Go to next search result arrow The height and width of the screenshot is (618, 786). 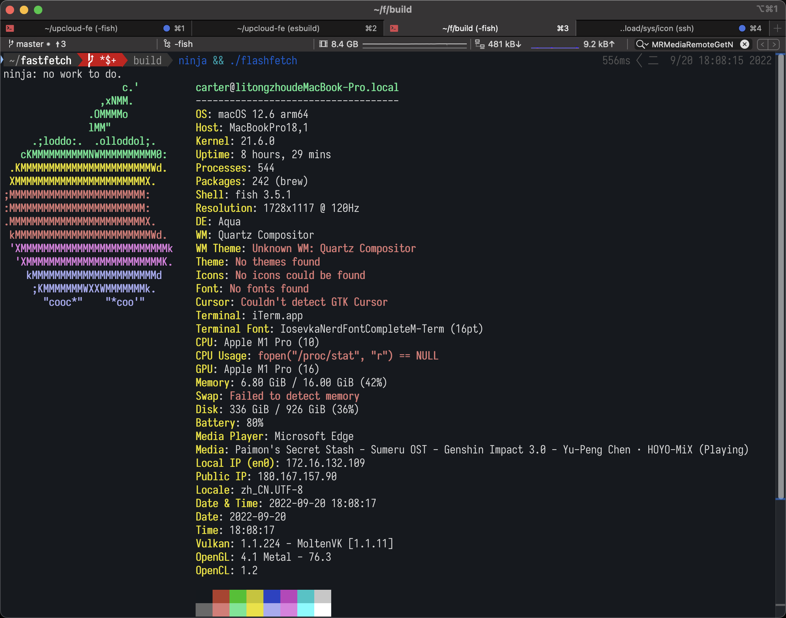pos(774,44)
